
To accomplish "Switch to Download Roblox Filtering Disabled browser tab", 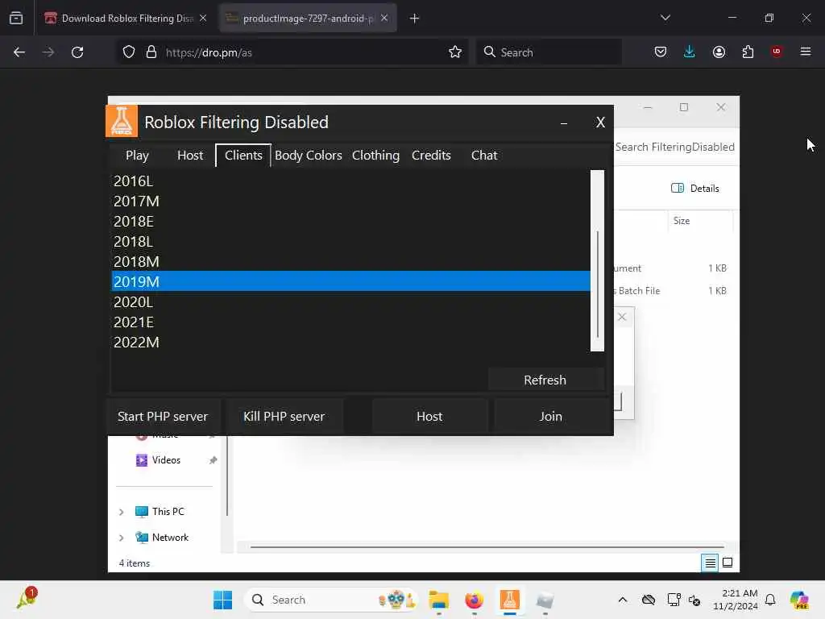I will pyautogui.click(x=126, y=19).
